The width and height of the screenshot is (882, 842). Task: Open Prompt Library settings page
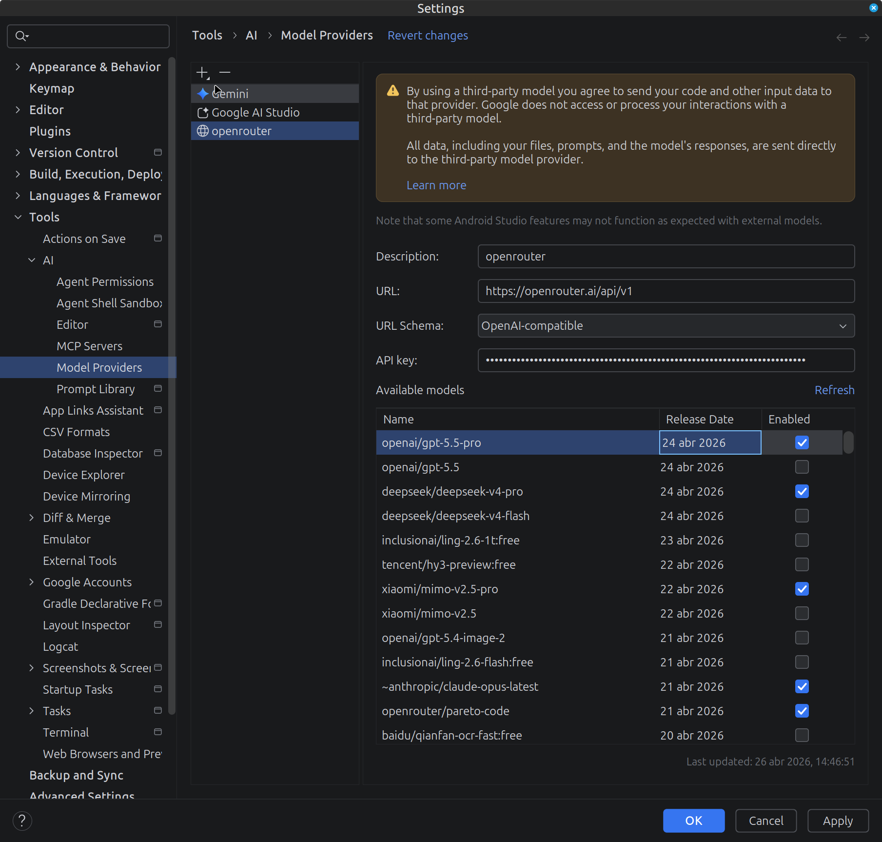(96, 389)
